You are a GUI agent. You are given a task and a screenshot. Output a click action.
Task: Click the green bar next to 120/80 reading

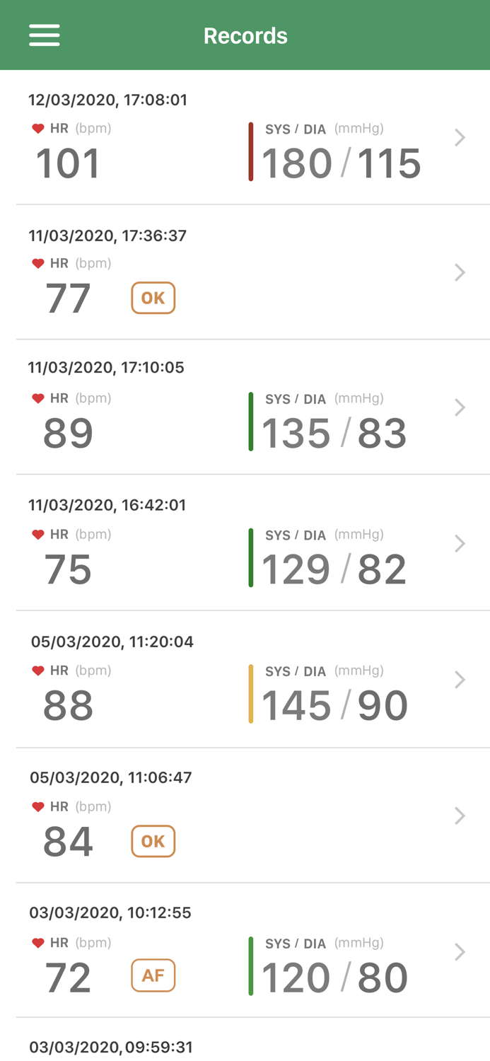pos(251,966)
